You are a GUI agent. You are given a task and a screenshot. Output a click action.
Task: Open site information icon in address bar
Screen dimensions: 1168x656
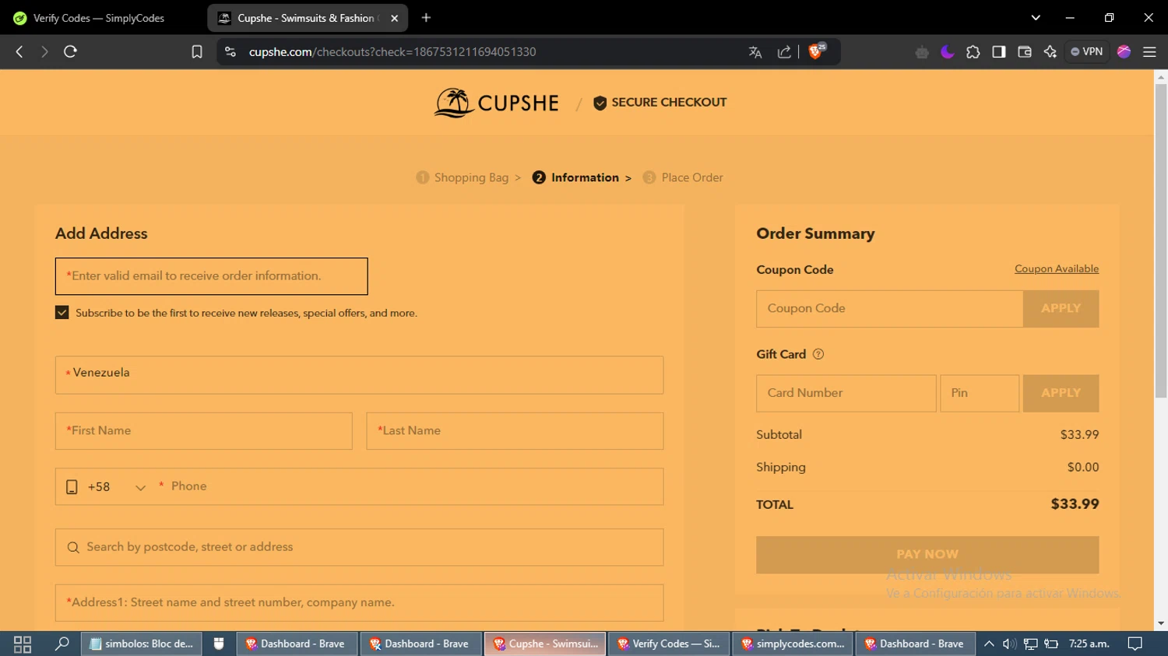(230, 51)
